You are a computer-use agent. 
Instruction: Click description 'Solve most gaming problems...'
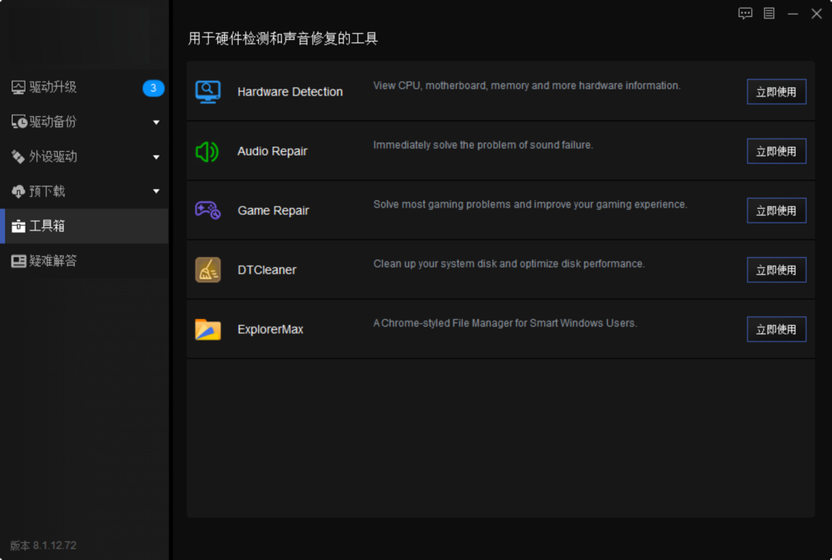[530, 205]
